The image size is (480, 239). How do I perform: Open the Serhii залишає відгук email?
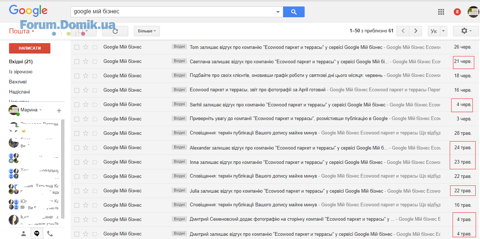click(x=275, y=105)
